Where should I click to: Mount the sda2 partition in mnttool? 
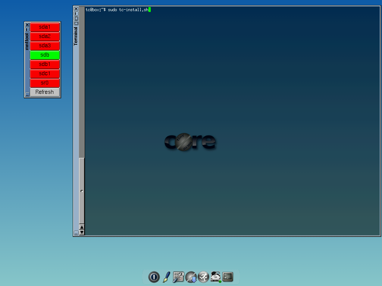tap(45, 36)
